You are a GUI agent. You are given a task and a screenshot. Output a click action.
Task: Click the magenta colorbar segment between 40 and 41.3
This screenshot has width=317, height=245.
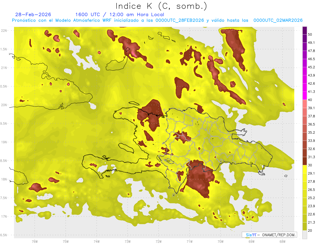[x=305, y=95]
